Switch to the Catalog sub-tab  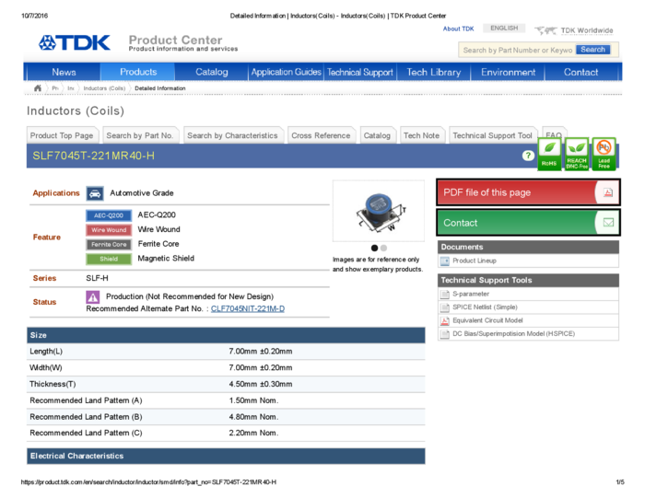tap(377, 135)
